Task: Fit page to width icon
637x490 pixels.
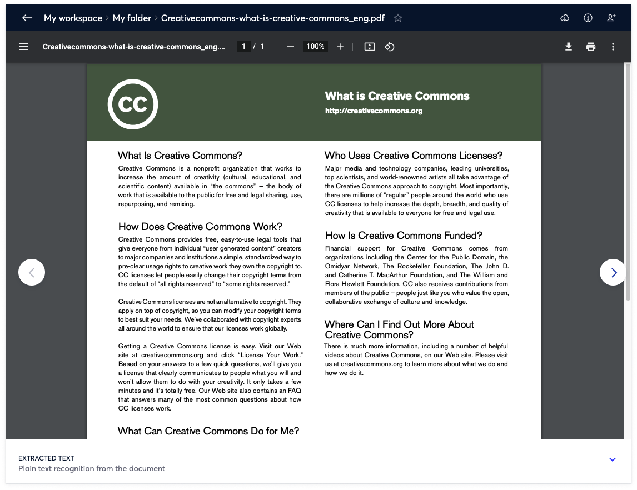Action: [x=369, y=47]
